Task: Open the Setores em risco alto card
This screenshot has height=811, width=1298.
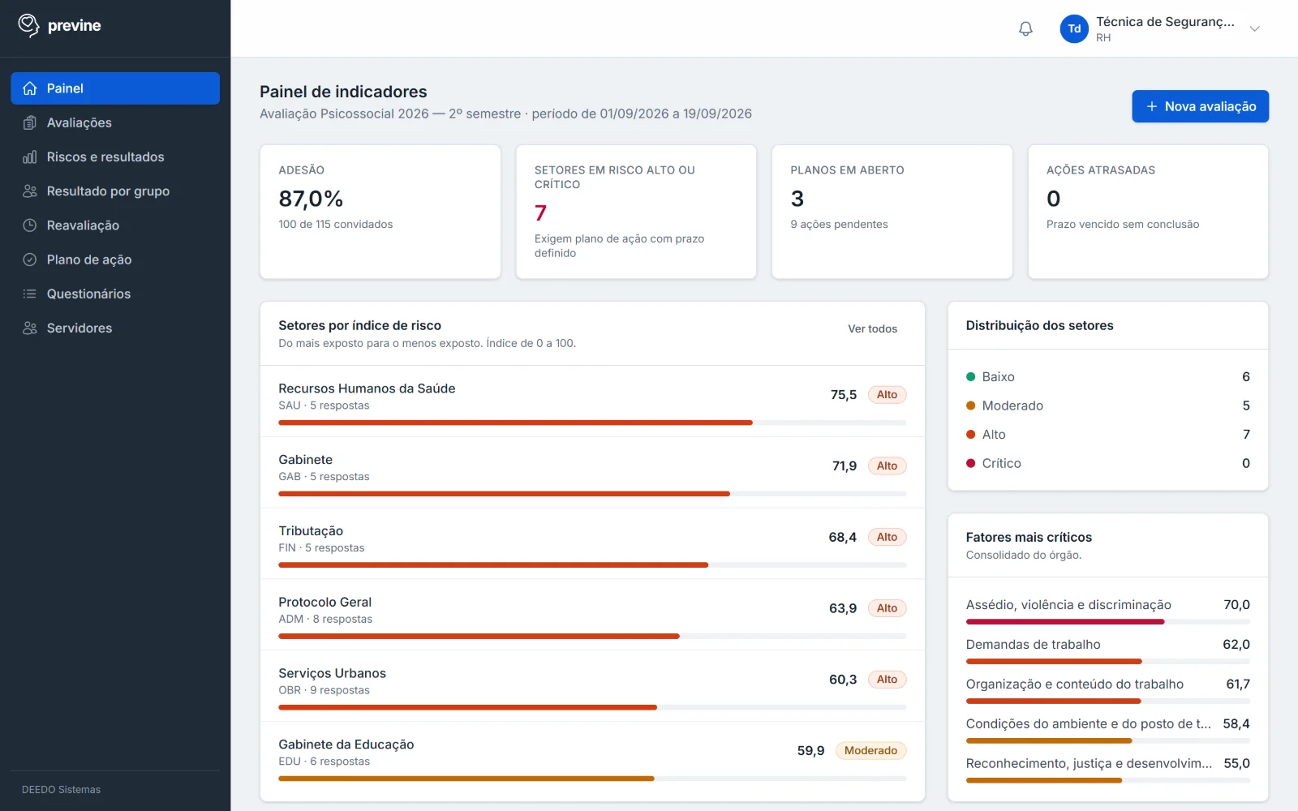Action: click(x=636, y=212)
